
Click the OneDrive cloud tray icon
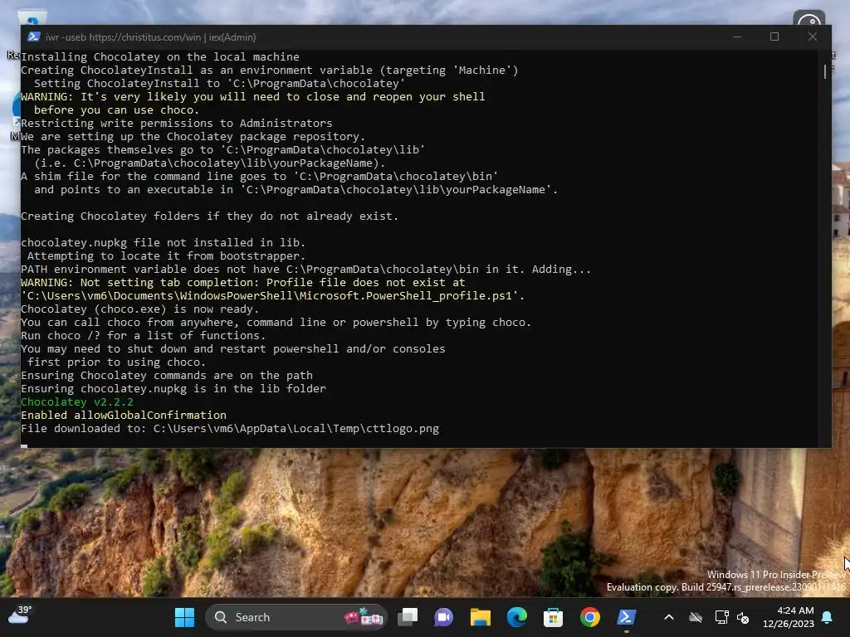(x=696, y=617)
